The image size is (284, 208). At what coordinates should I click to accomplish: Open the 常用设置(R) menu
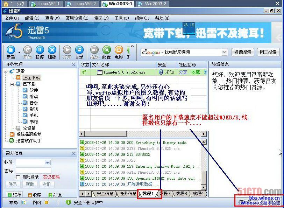(x=77, y=18)
